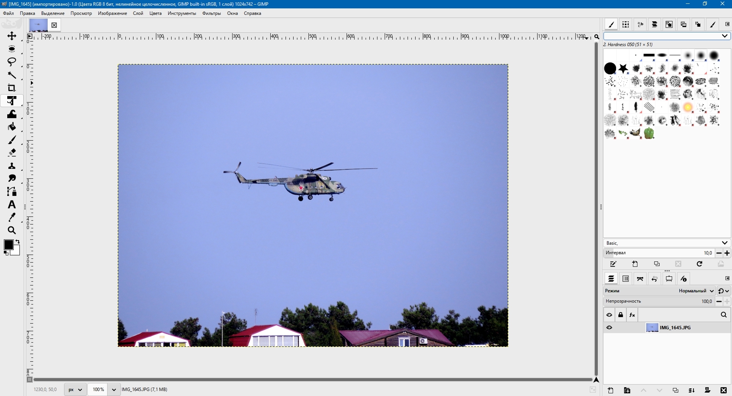Hide the IMG_1645.JPG layer
Image resolution: width=732 pixels, height=396 pixels.
tap(609, 327)
